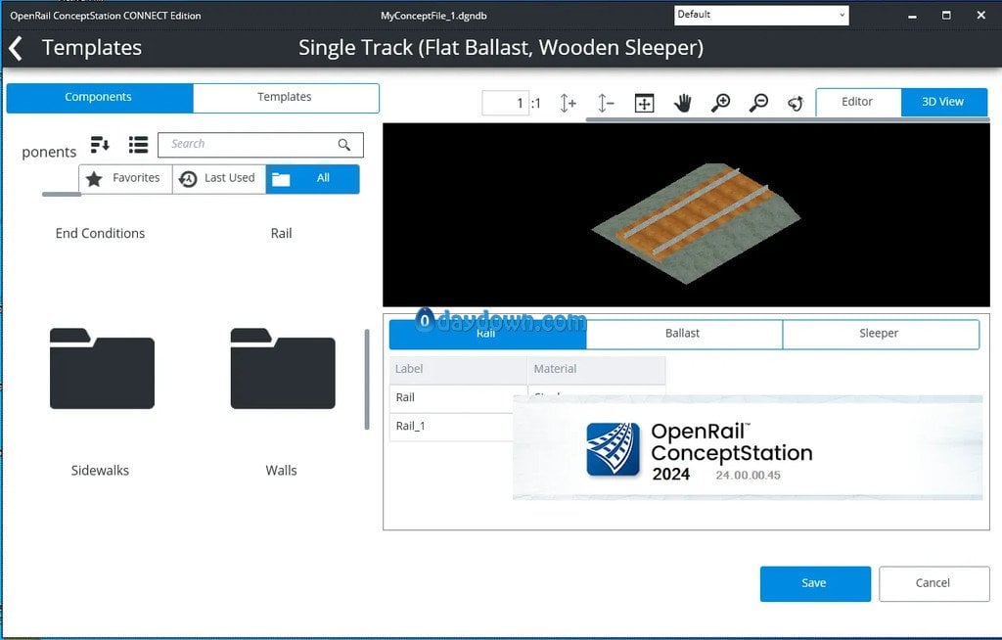Click the scale ratio input field
Viewport: 1002px width, 640px height.
(505, 103)
